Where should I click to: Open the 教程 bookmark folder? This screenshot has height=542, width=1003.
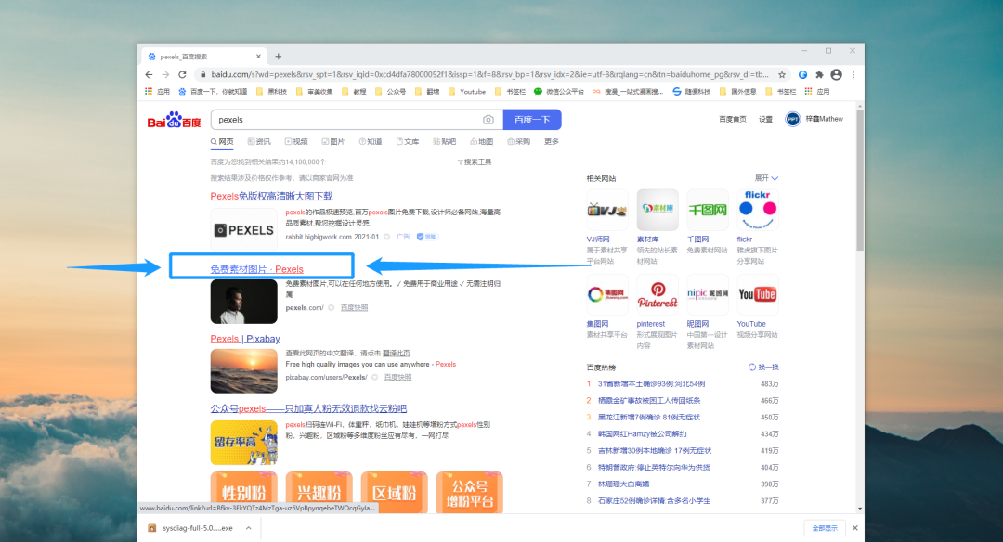354,91
